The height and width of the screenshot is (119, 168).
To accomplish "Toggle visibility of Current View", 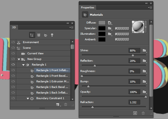I will point(13,53).
